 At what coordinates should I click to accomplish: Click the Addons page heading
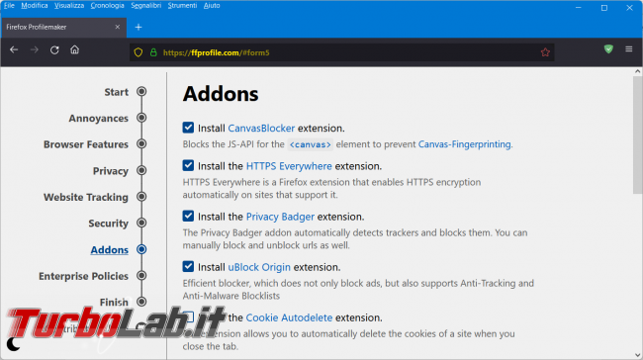[x=221, y=94]
